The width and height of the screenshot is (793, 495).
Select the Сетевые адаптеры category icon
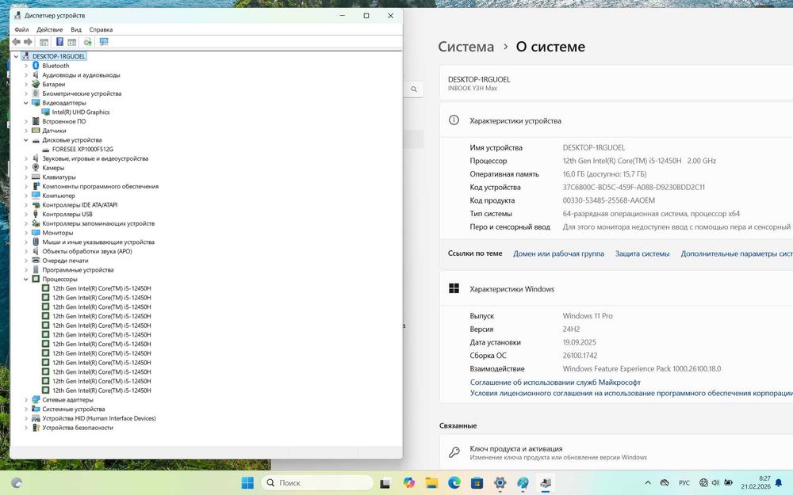click(x=36, y=399)
